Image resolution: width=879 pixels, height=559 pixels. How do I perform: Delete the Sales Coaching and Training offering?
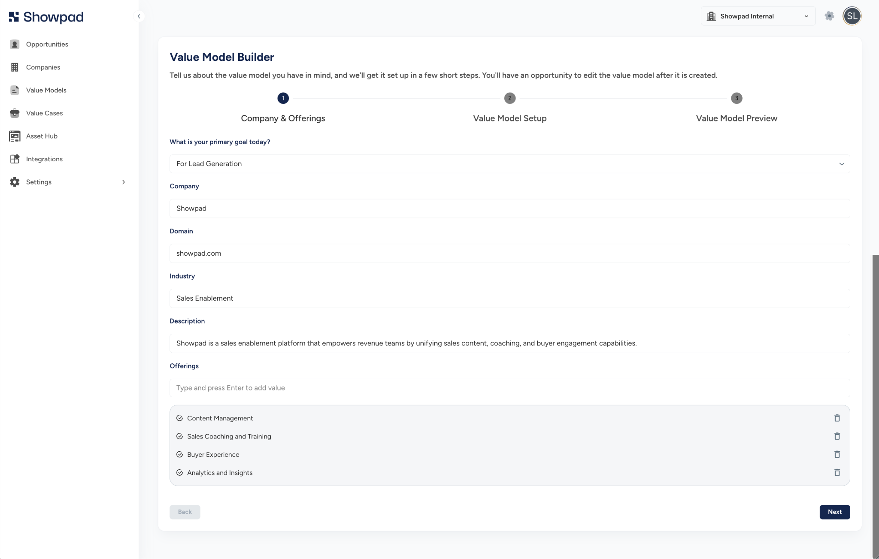(837, 436)
